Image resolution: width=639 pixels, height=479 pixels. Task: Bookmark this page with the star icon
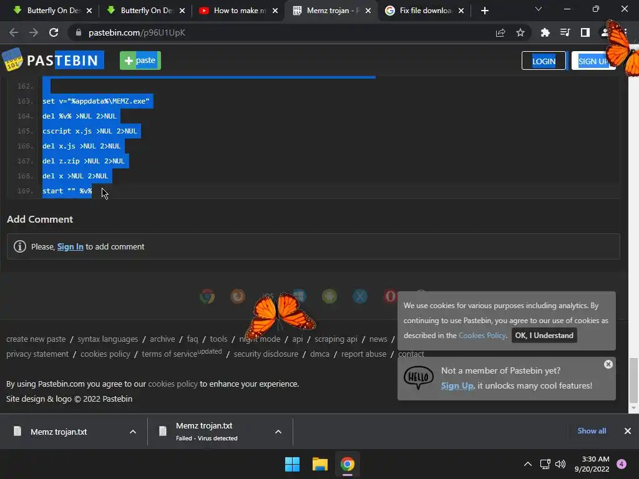point(520,32)
